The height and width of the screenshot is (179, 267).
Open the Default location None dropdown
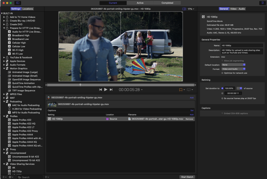(233, 65)
